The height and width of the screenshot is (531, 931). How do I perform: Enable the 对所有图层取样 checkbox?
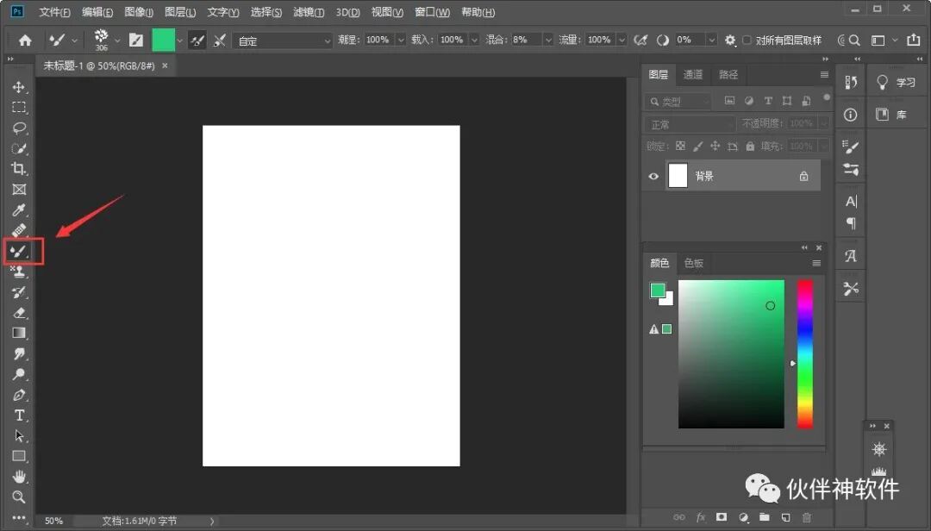tap(747, 40)
